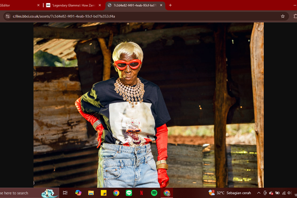Open Netflix from the taskbar
Viewport: 297px width, 198px height.
coord(141,193)
